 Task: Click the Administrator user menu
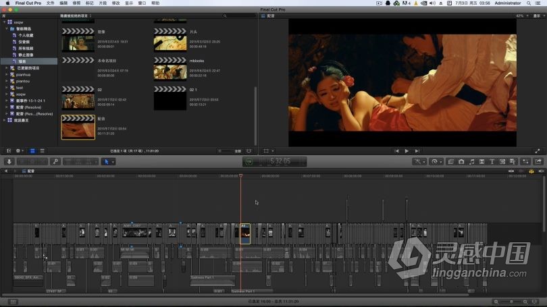508,3
